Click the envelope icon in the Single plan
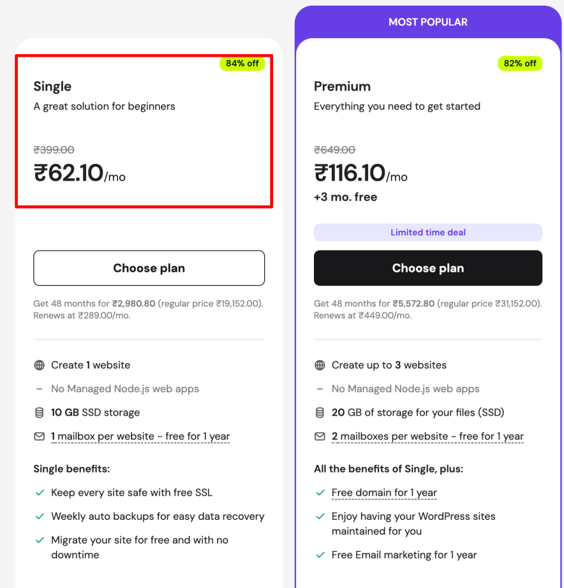Viewport: 564px width, 588px height. click(x=40, y=437)
